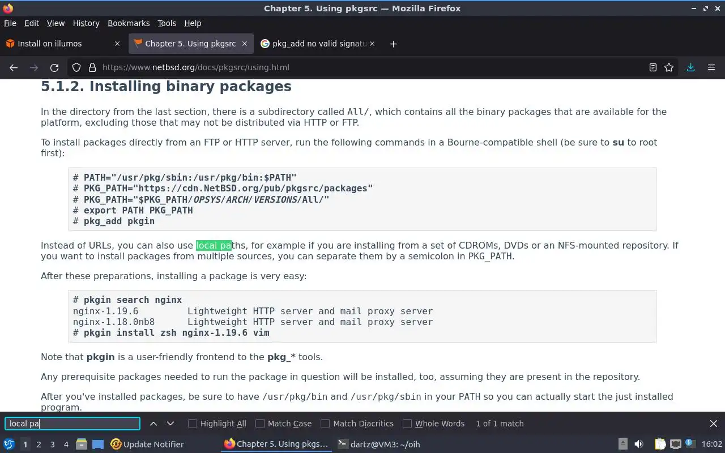725x453 pixels.
Task: Click the "5.1.2. Installing binary packages" heading
Action: (x=166, y=86)
